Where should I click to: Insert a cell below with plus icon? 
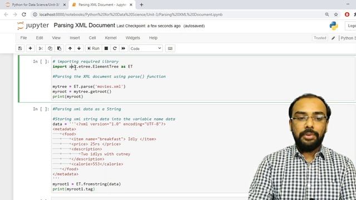[x=30, y=48]
